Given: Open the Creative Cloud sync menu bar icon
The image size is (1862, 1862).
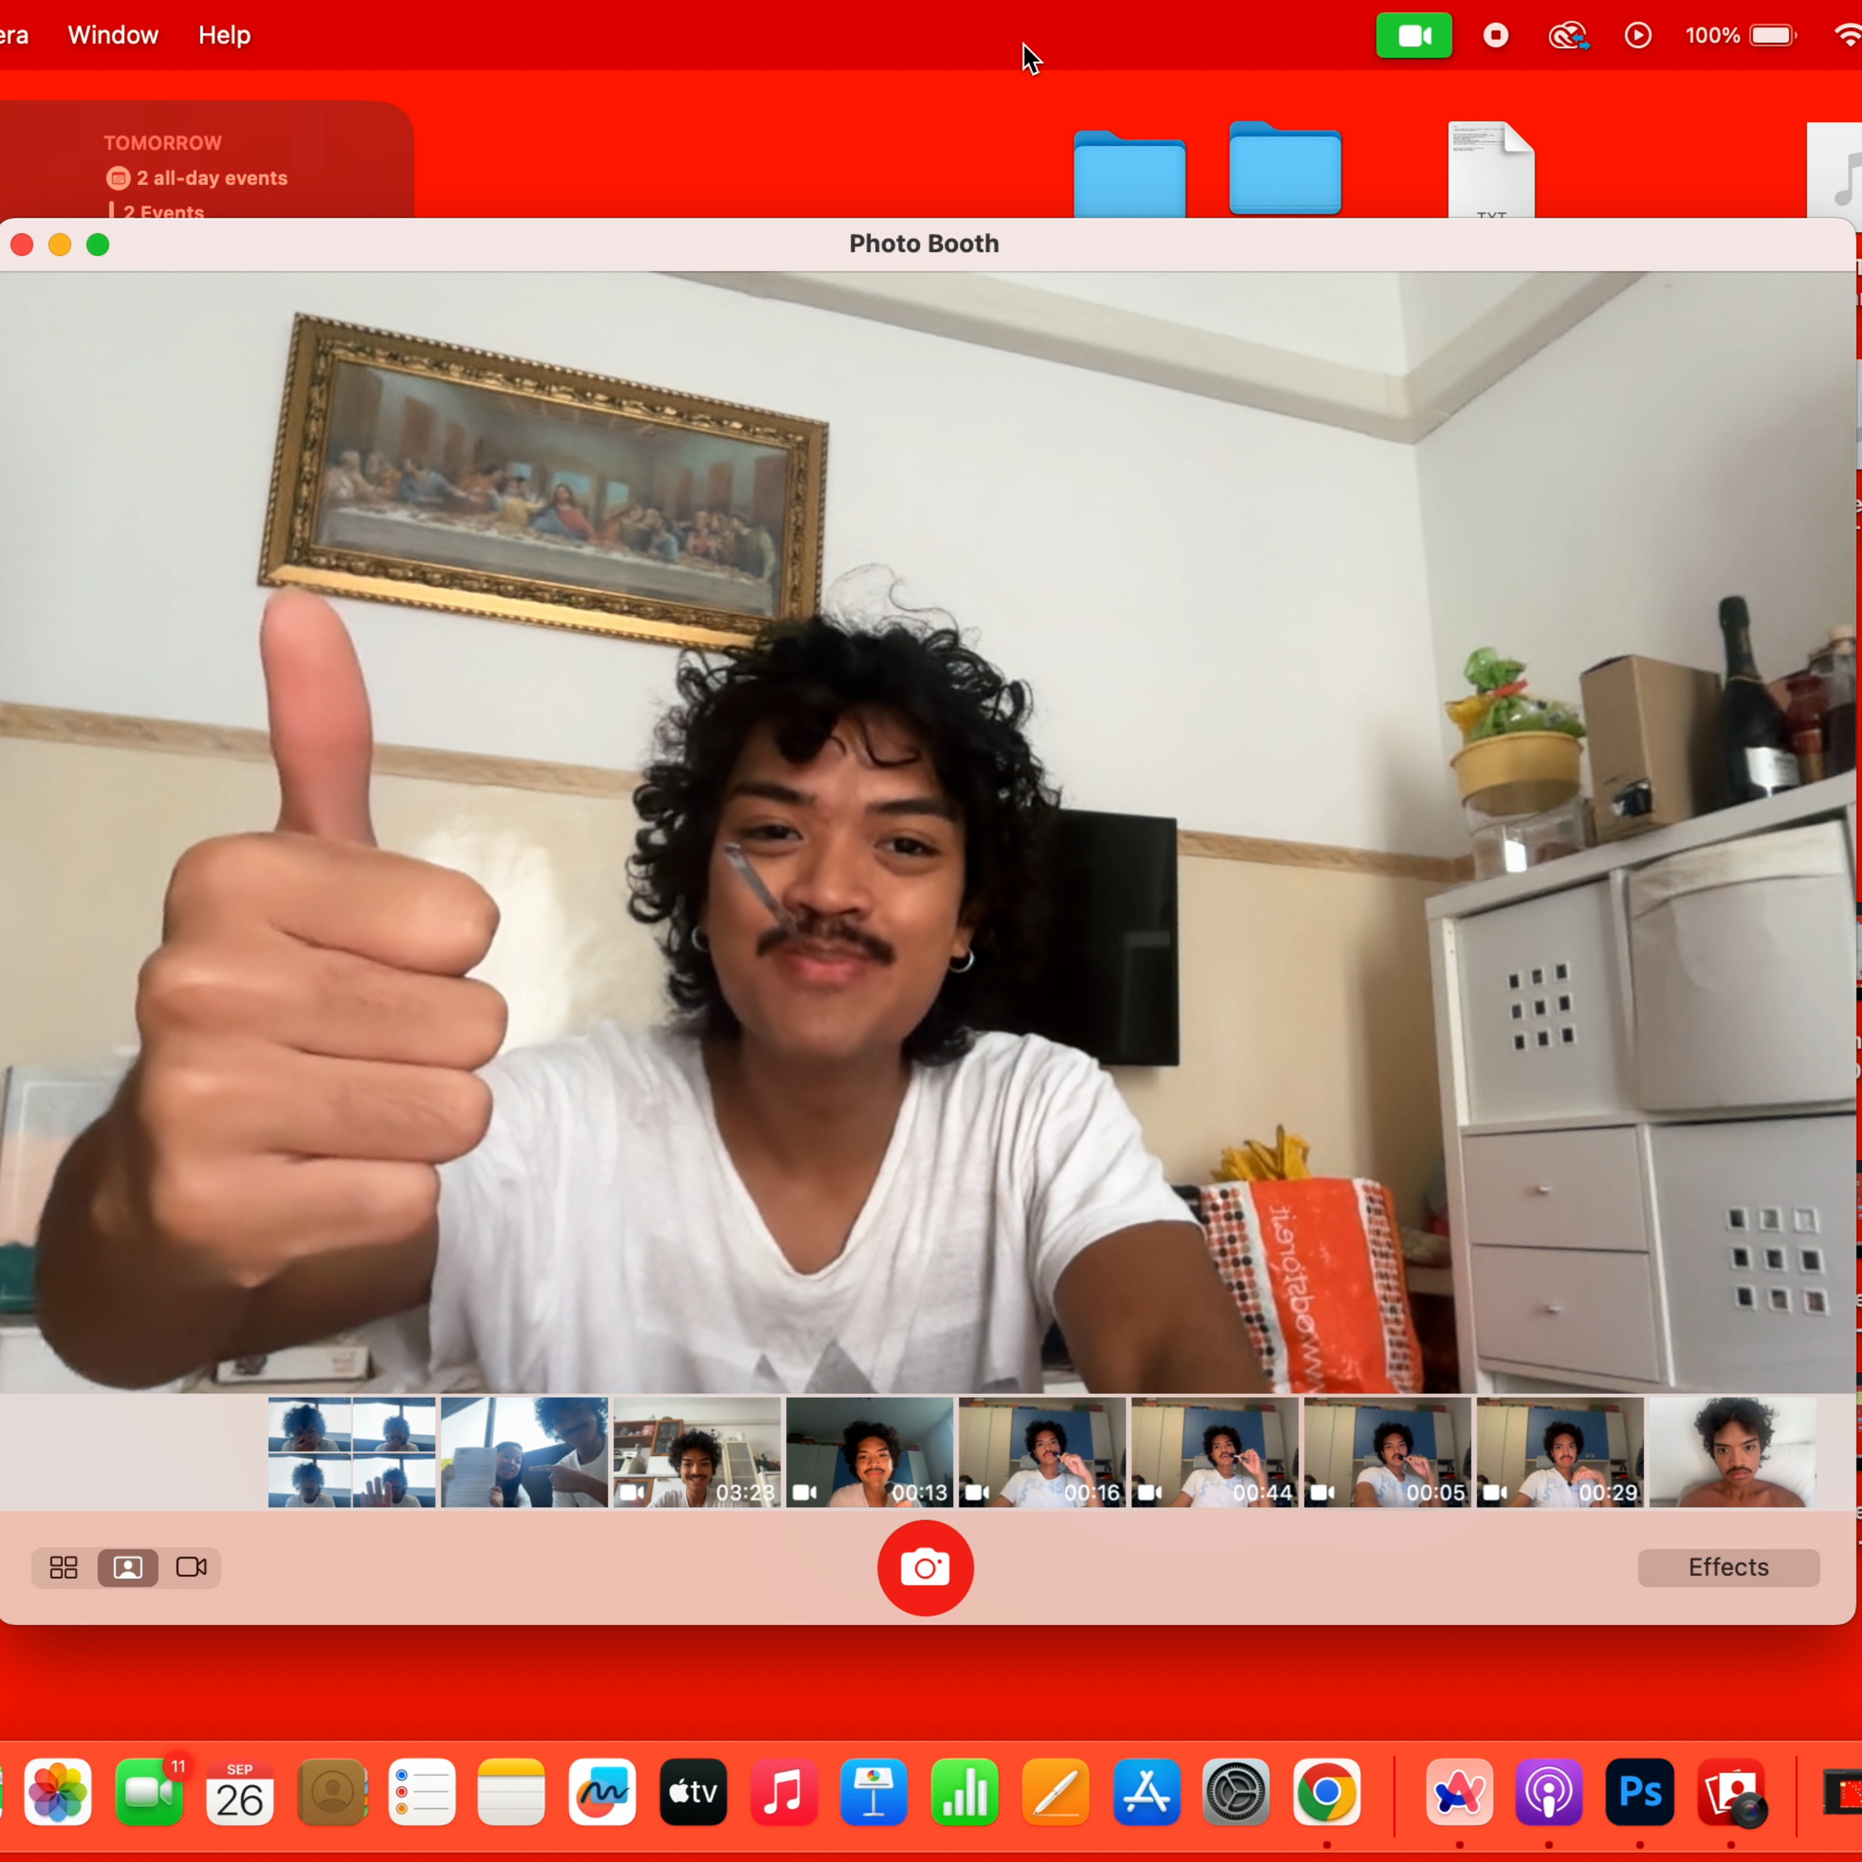Looking at the screenshot, I should click(x=1566, y=35).
